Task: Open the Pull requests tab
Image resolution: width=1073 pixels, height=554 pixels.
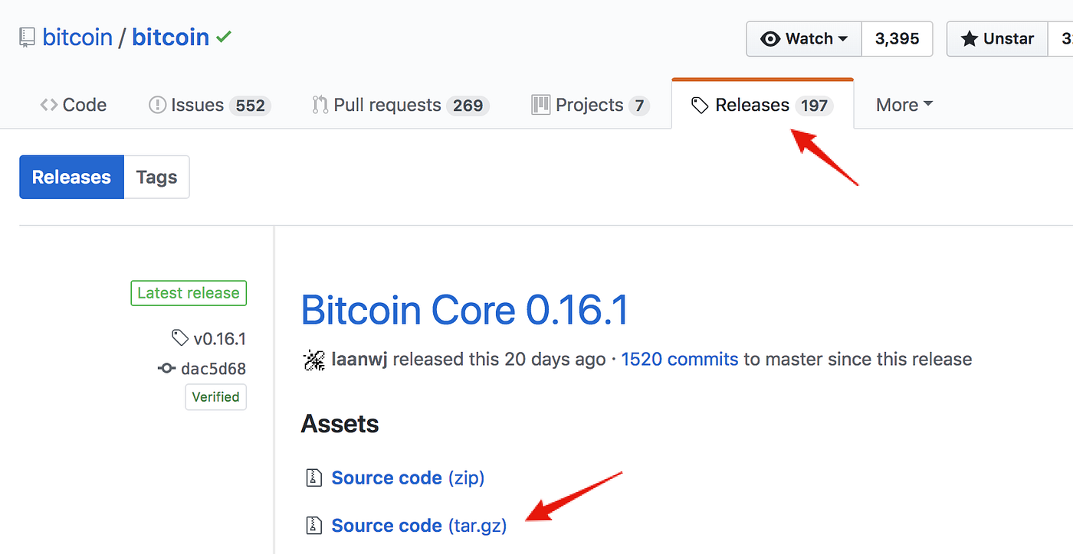Action: click(x=400, y=105)
